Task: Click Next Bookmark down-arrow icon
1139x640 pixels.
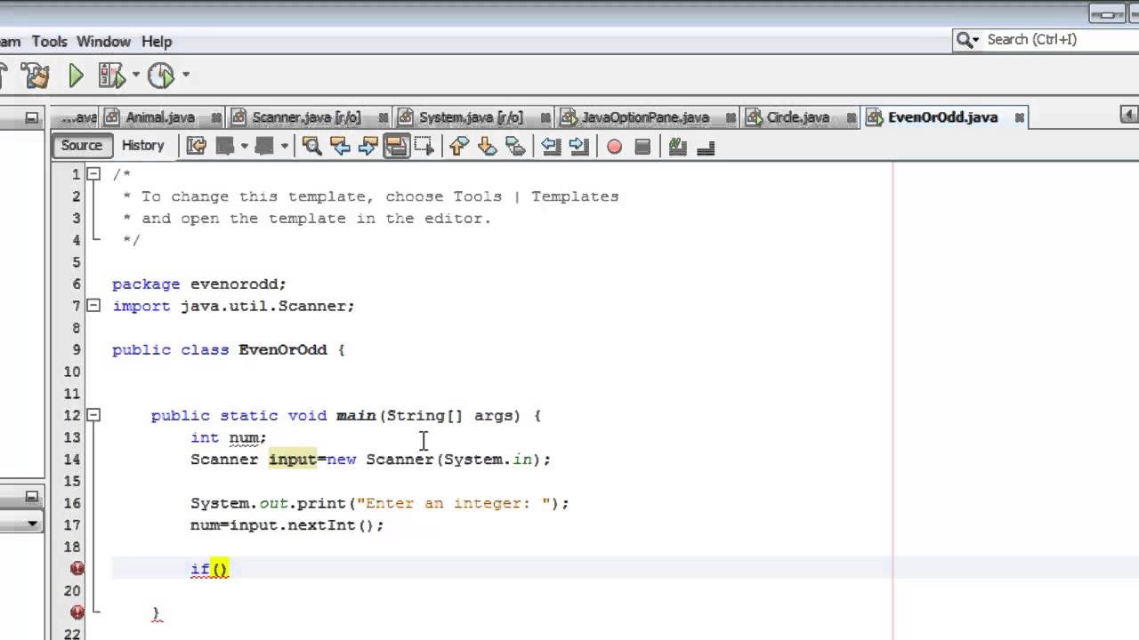Action: click(487, 147)
